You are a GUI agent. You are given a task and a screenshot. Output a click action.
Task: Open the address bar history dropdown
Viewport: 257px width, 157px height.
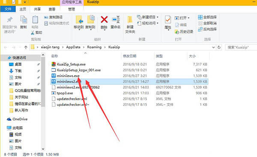pyautogui.click(x=213, y=47)
